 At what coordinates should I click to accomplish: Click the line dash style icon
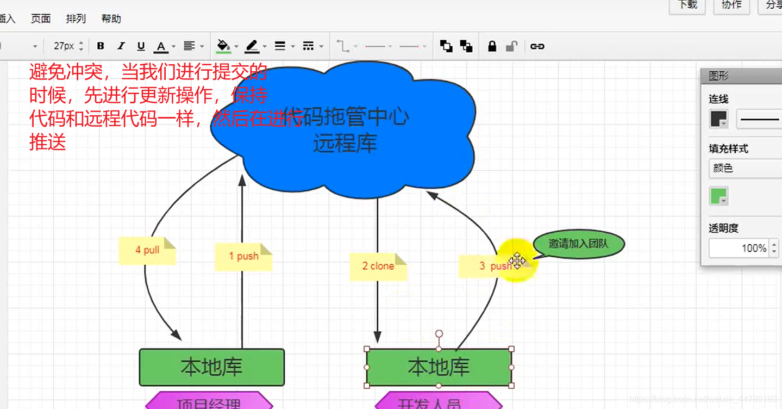click(x=308, y=46)
